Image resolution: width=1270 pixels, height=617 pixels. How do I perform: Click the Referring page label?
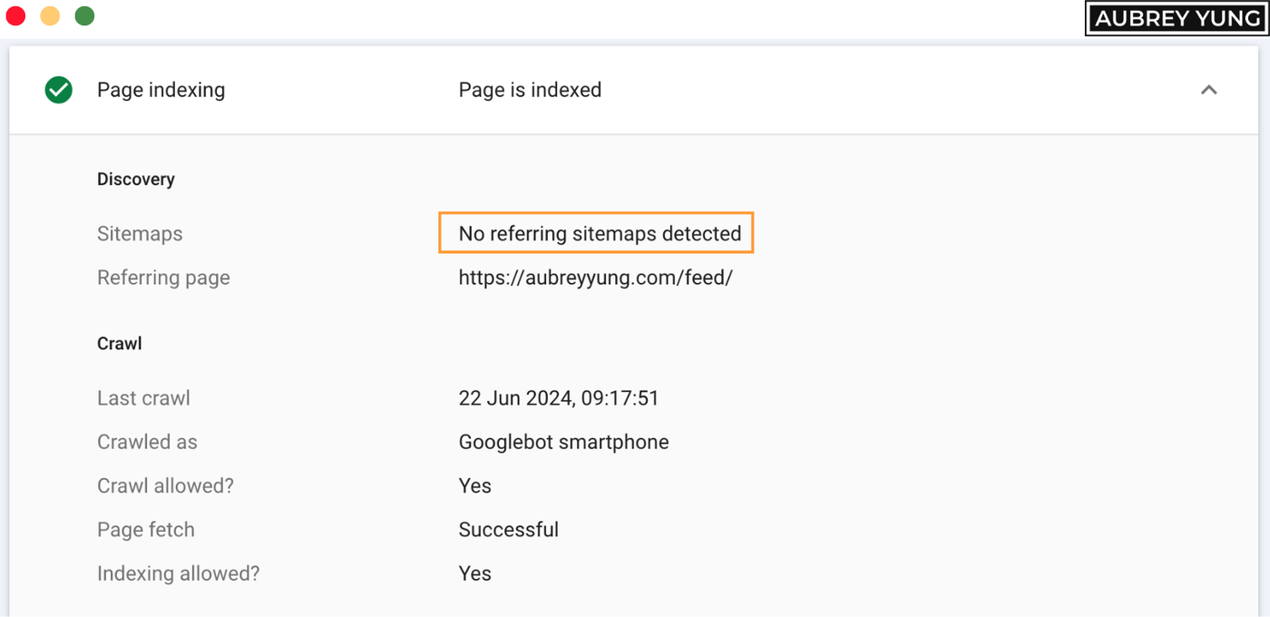click(163, 277)
